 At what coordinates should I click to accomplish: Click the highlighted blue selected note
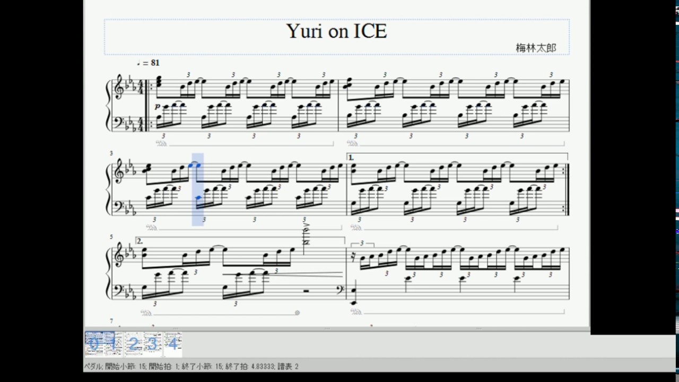(x=197, y=166)
